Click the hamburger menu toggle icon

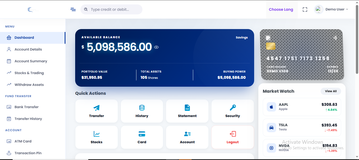coord(73,9)
